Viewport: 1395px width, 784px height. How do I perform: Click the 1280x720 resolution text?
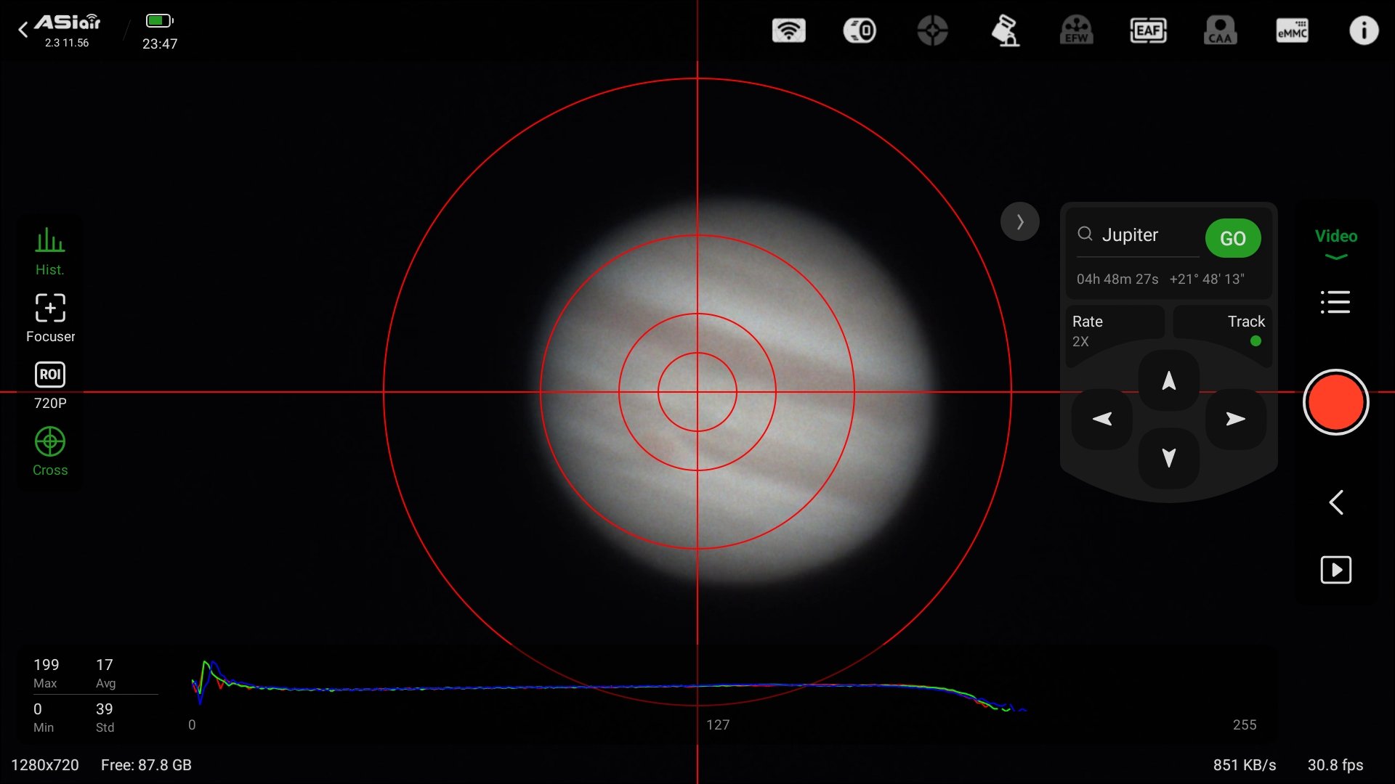[x=45, y=765]
